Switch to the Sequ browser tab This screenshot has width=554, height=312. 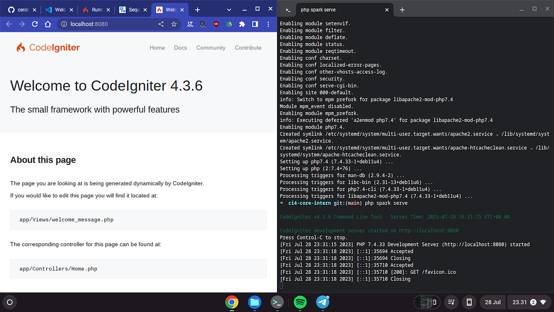pos(131,8)
